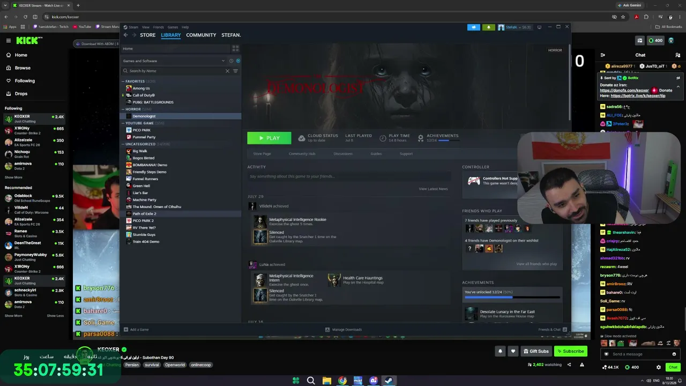
Task: Select Among Us in Steam library
Action: (x=141, y=88)
